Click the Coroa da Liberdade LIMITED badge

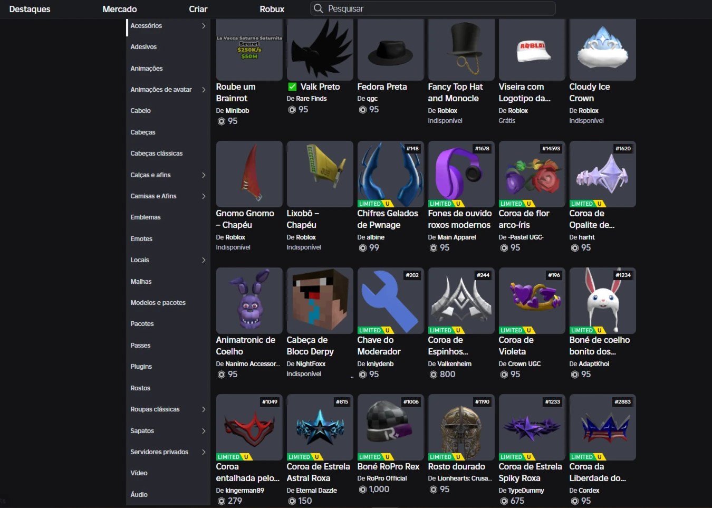[x=588, y=457]
